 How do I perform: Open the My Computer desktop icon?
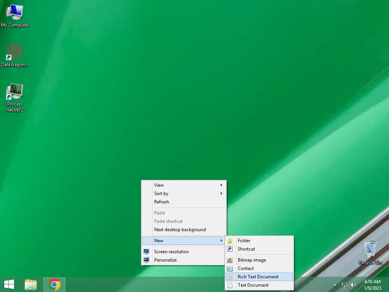15,15
